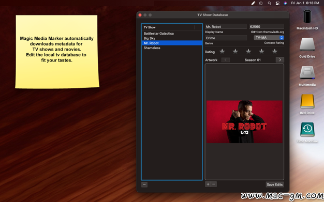Open the Multimedia drive icon
This screenshot has width=324, height=202.
[307, 76]
